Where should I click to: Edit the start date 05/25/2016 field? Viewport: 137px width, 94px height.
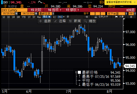tap(8, 14)
